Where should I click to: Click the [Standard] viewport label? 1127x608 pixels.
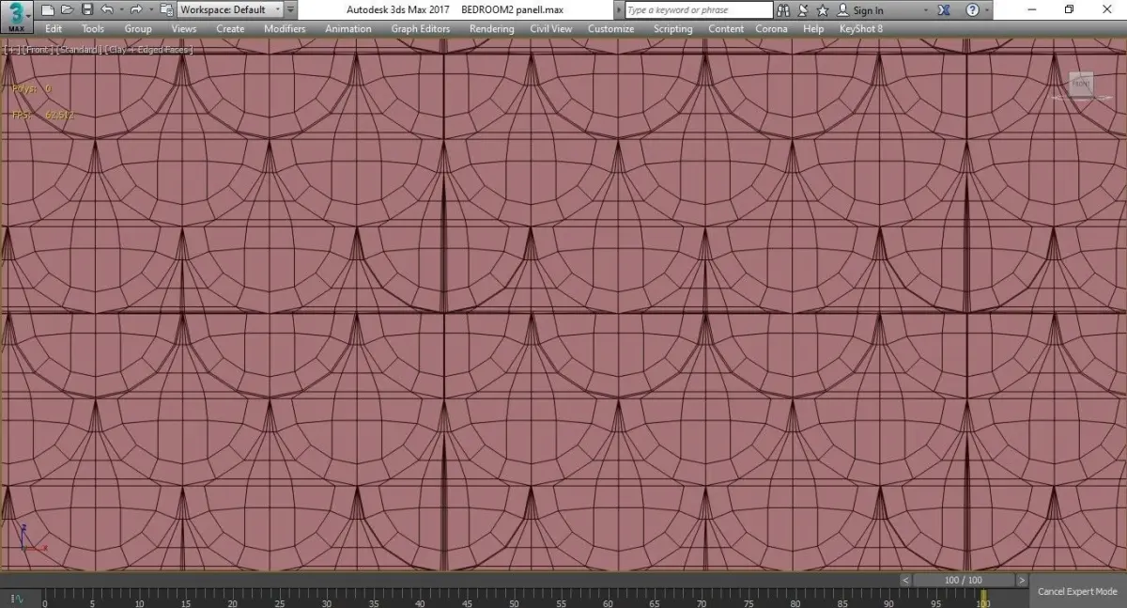click(77, 49)
